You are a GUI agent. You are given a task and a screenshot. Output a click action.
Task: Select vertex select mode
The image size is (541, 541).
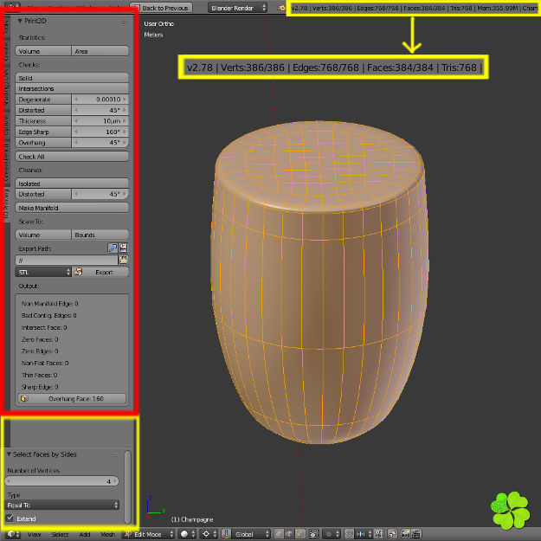click(279, 534)
